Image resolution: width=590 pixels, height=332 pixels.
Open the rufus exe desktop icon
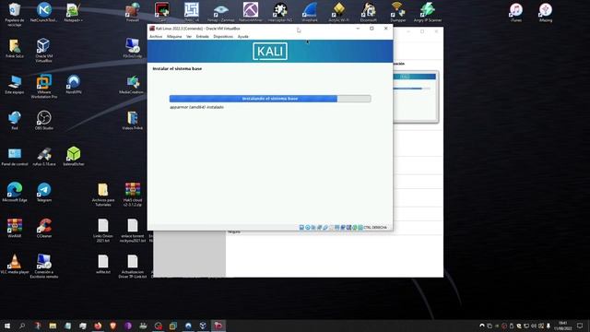pyautogui.click(x=44, y=156)
